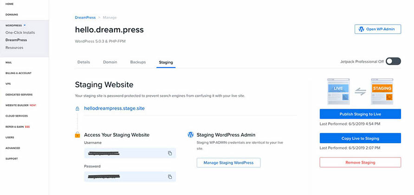Click the orange unlocked padlock icon
The image size is (414, 195).
point(78,135)
